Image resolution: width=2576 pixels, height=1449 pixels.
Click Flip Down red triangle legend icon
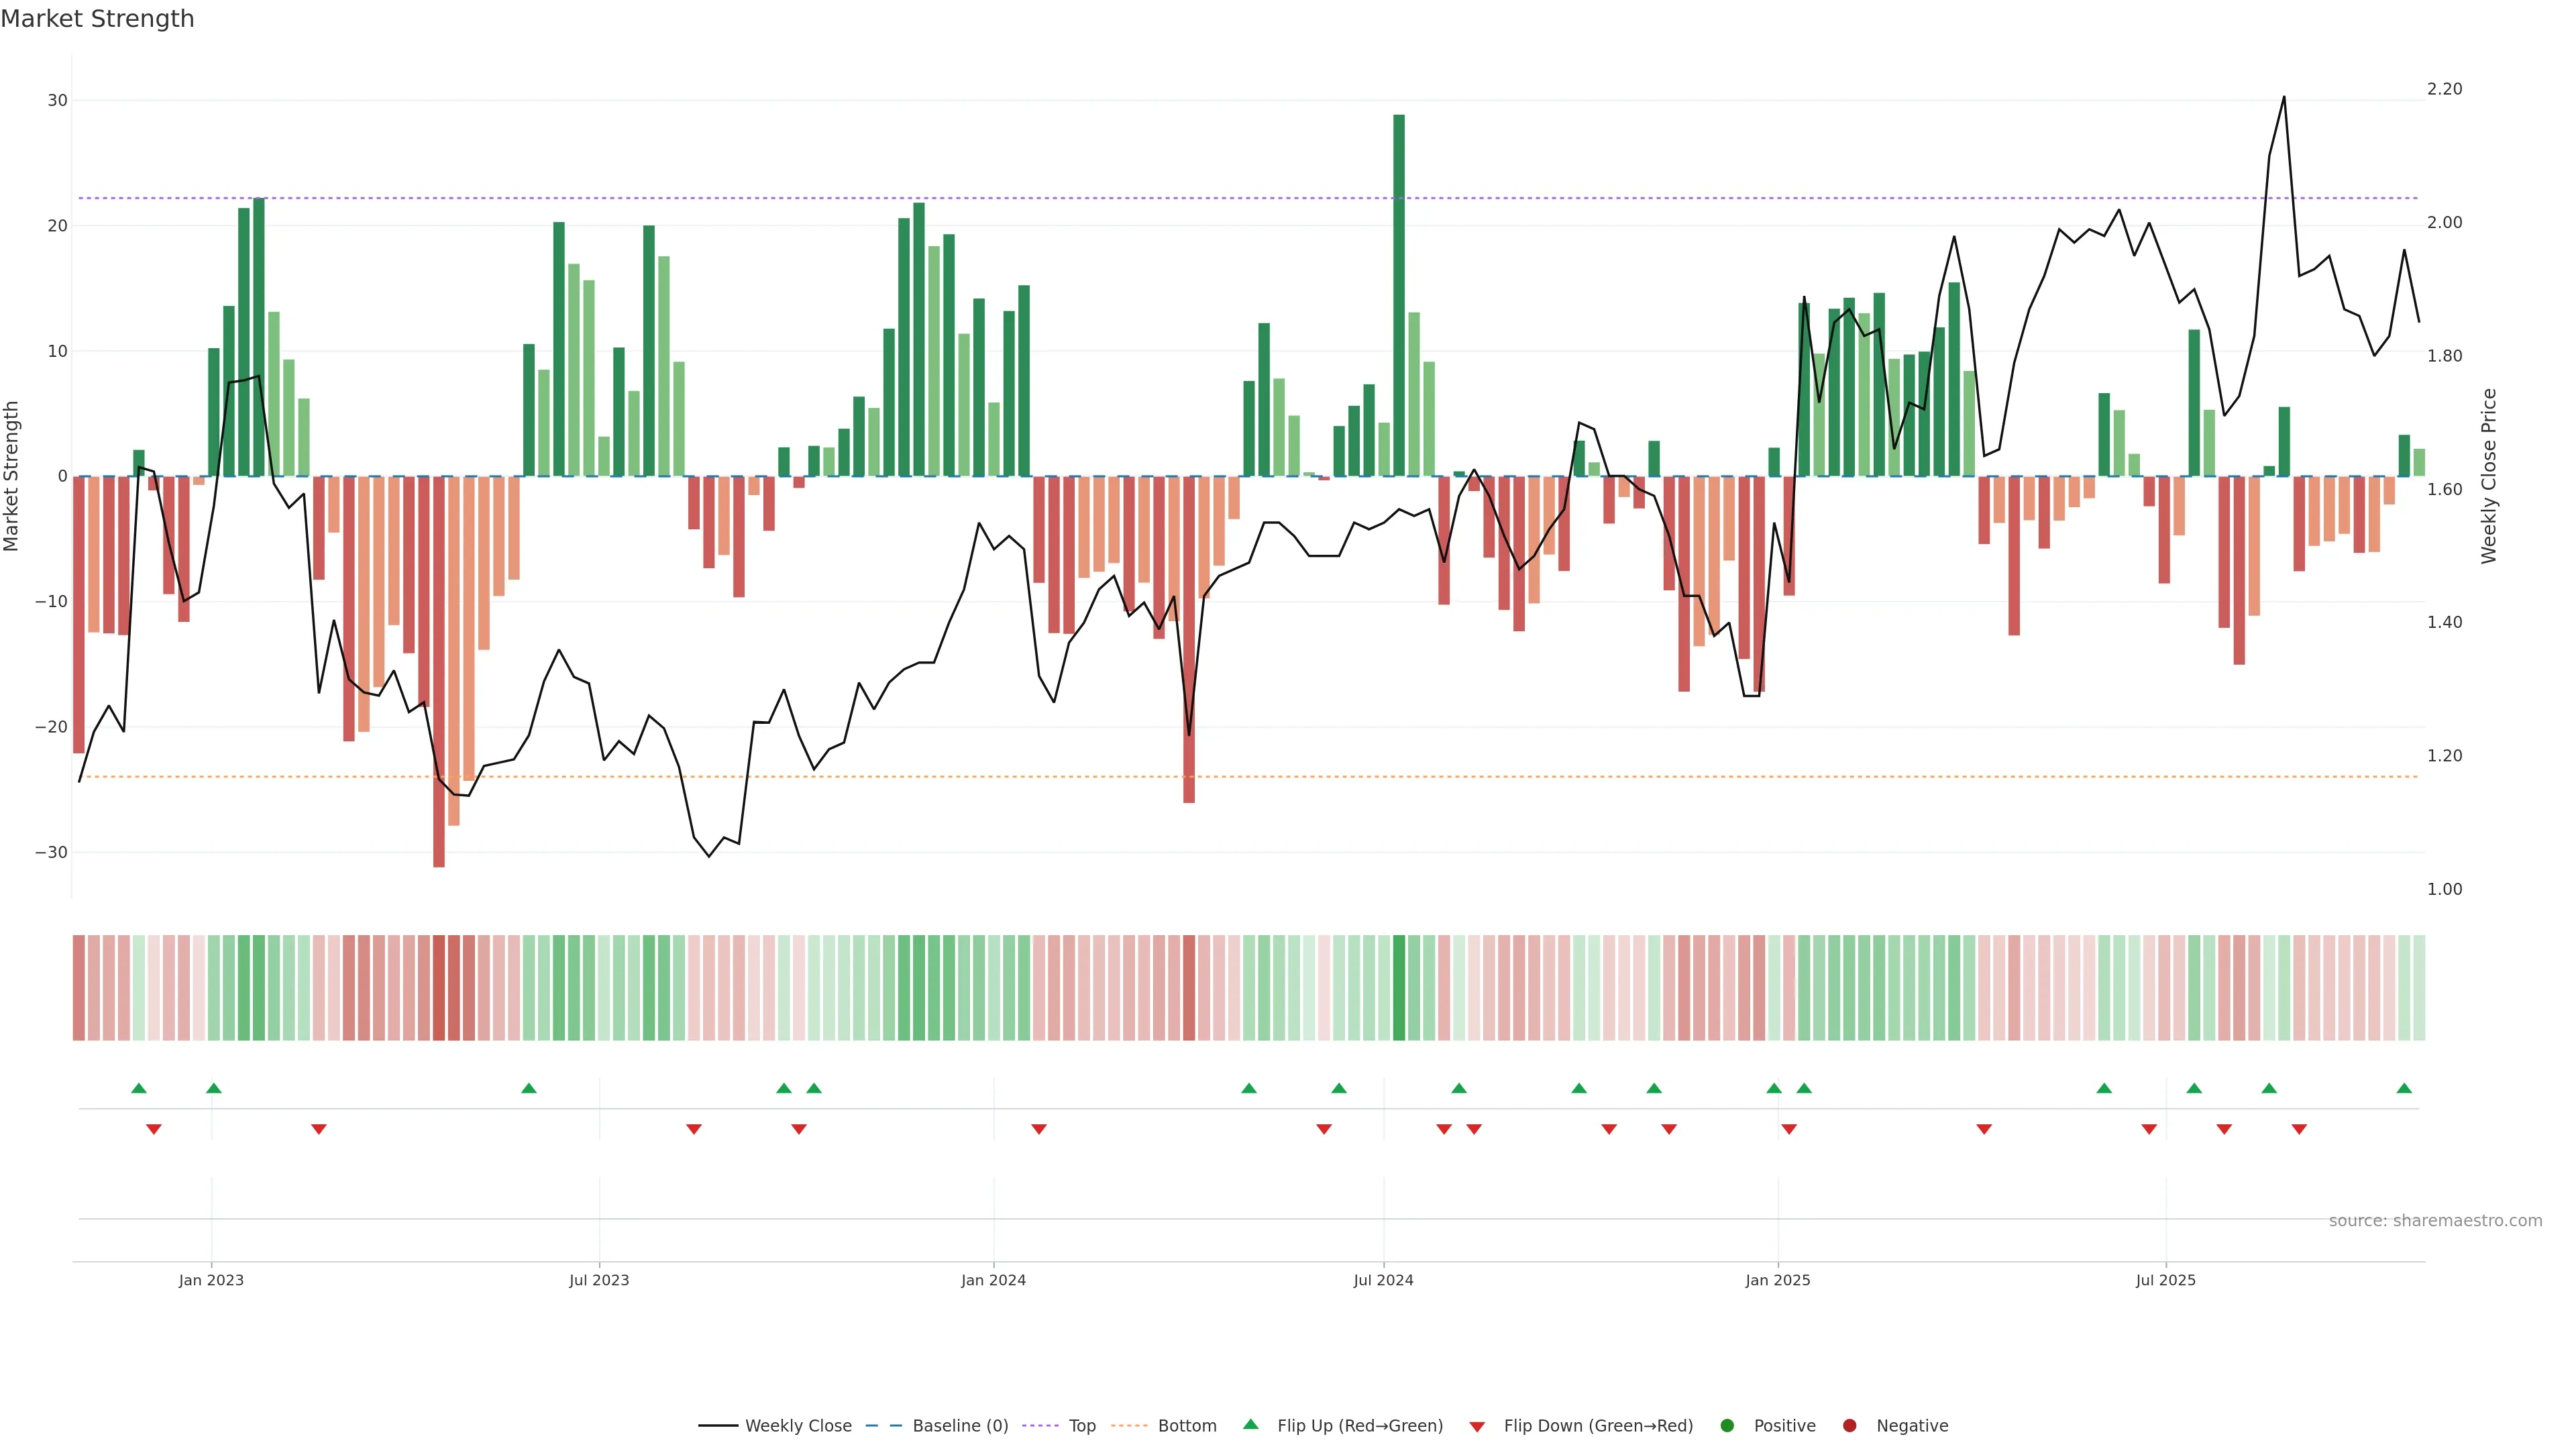coord(1477,1427)
